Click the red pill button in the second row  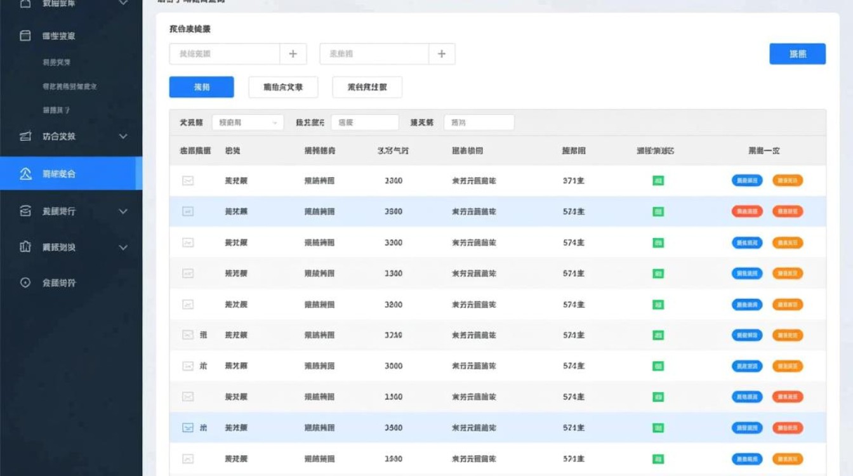point(747,211)
